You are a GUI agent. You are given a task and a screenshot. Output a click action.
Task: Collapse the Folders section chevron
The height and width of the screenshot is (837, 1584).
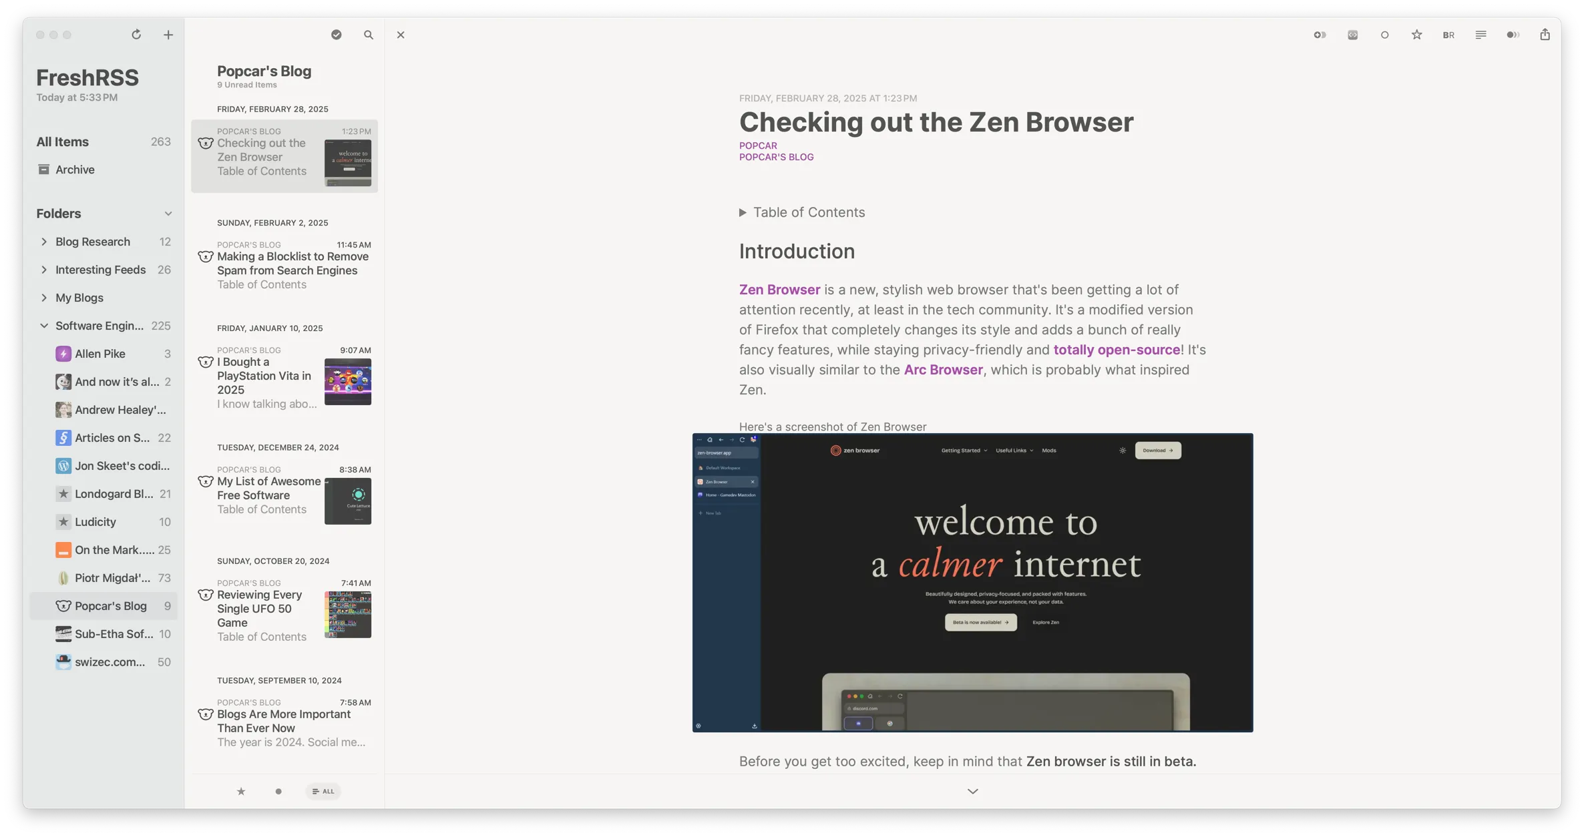(168, 214)
